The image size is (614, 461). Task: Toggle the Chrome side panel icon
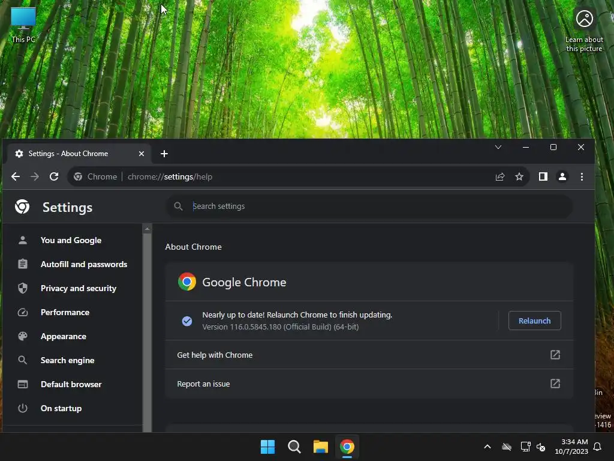(x=543, y=177)
